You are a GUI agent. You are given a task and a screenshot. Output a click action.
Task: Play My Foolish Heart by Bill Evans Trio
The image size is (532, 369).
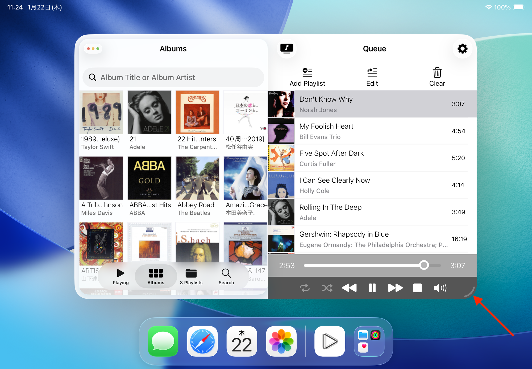[x=372, y=131]
